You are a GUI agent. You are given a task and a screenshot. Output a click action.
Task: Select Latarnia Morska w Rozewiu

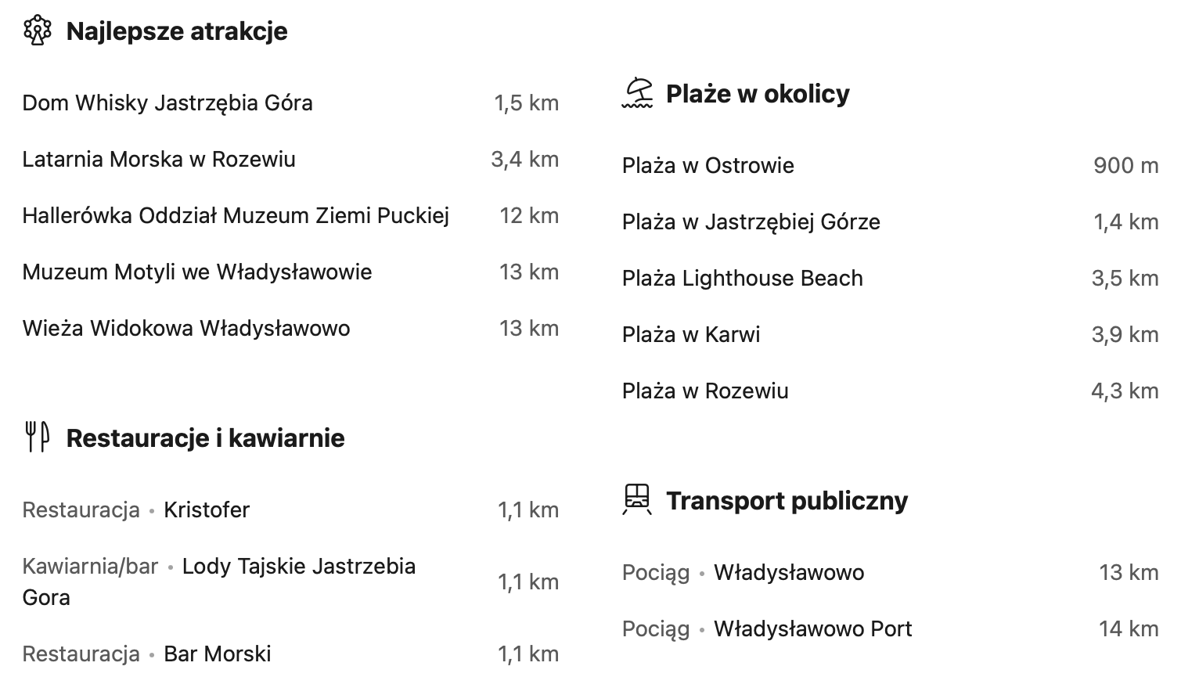tap(290, 159)
